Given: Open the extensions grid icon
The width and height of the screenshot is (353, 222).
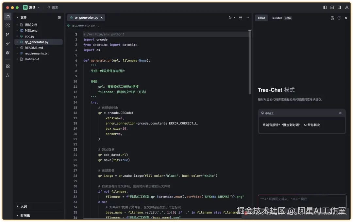Looking at the screenshot, I should (8, 67).
